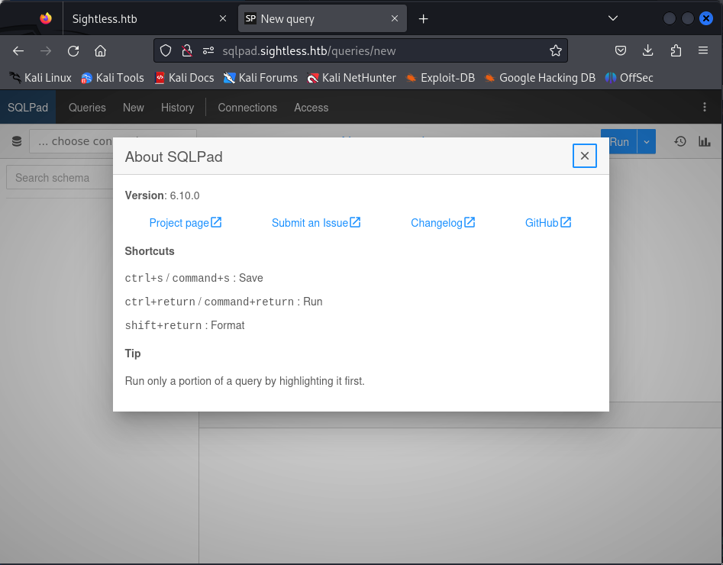Click the Firefox logo icon

click(x=46, y=18)
